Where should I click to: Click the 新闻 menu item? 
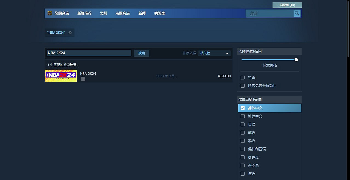pos(142,13)
